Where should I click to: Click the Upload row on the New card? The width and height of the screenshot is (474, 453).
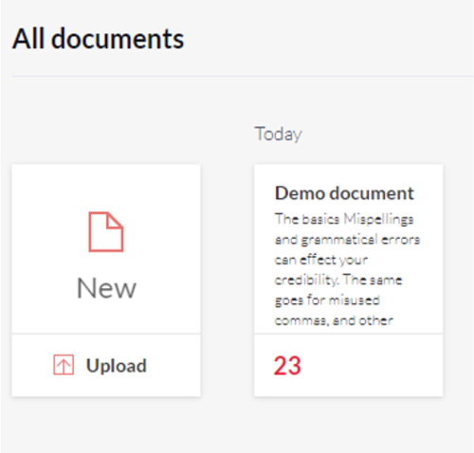point(106,365)
